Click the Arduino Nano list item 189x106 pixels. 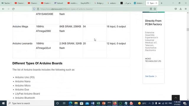[x=23, y=81]
